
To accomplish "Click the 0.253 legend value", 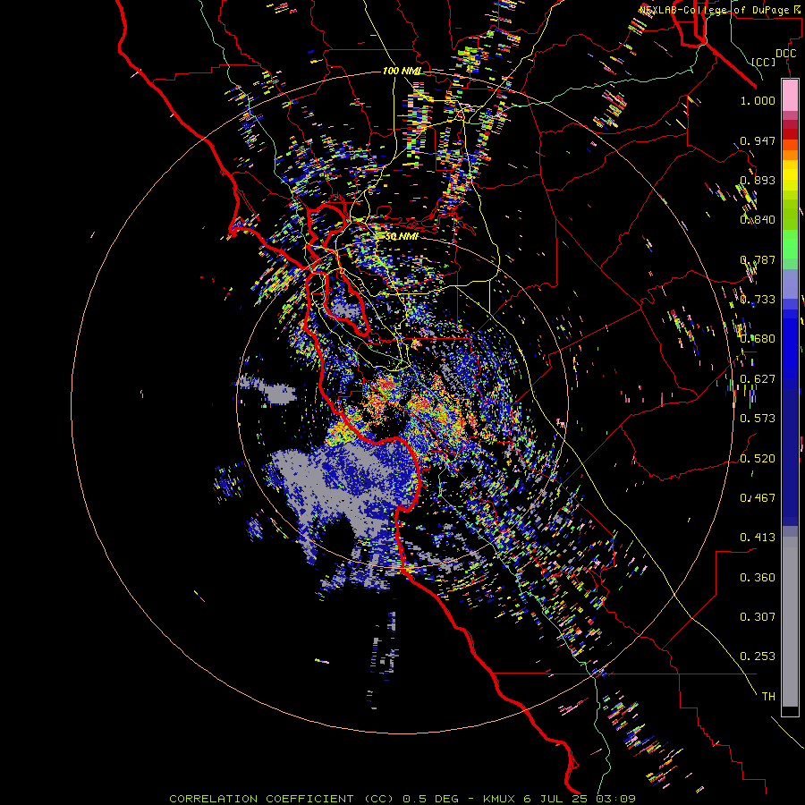I will (x=758, y=657).
